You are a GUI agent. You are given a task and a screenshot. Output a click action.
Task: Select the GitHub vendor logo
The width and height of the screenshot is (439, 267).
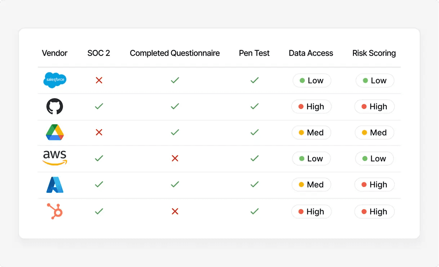tap(55, 107)
